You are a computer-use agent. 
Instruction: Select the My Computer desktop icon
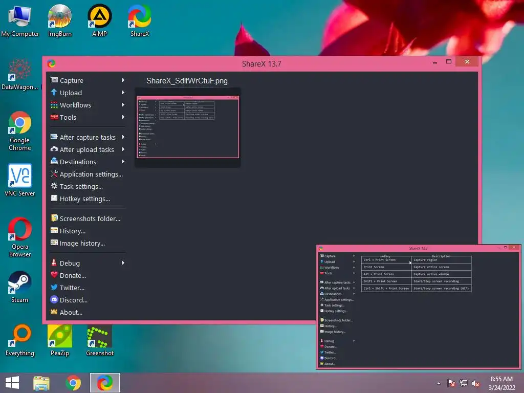[x=20, y=20]
